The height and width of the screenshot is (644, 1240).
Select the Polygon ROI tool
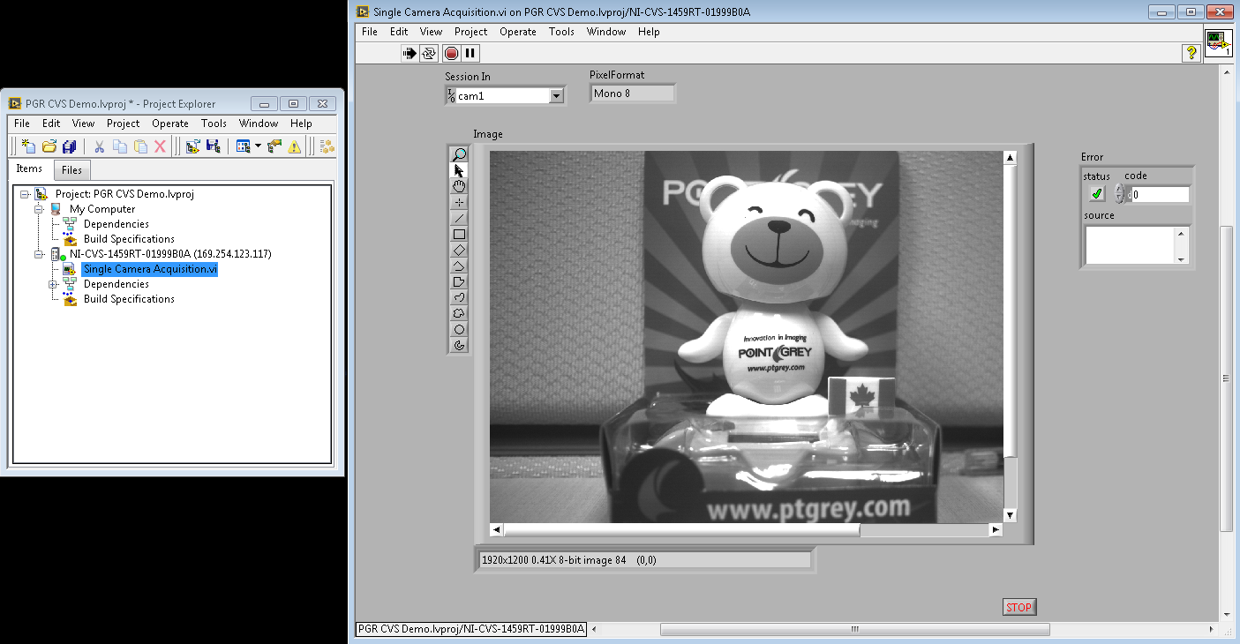[x=459, y=281]
